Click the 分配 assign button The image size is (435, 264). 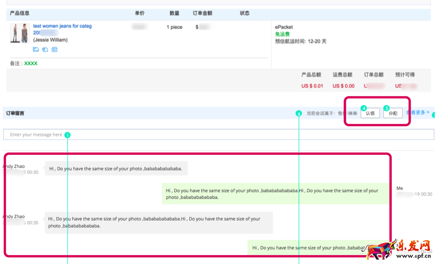[393, 113]
